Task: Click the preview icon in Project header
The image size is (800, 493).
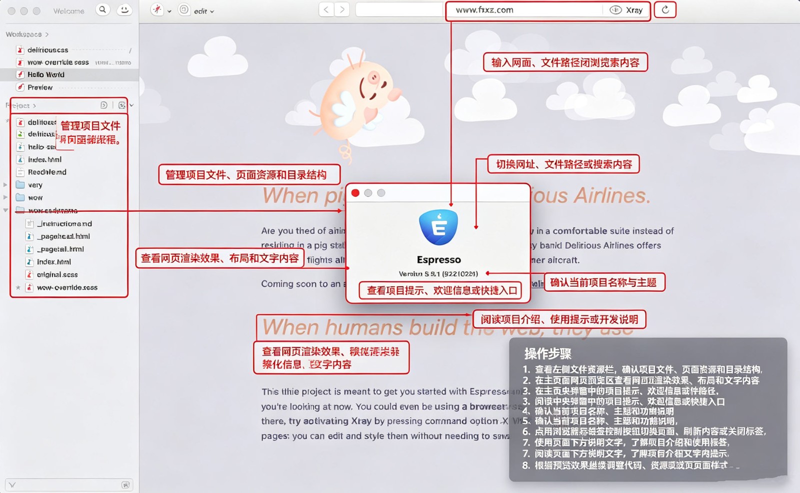Action: 104,105
